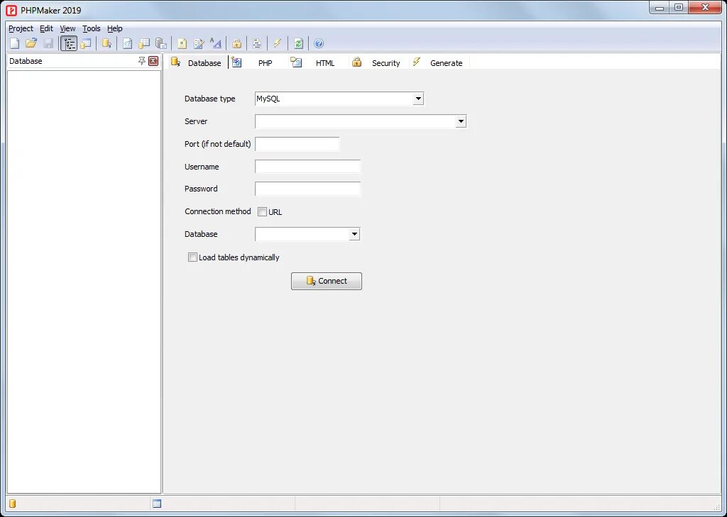Click the grayed floppy disk save icon
This screenshot has height=517, width=727.
48,43
